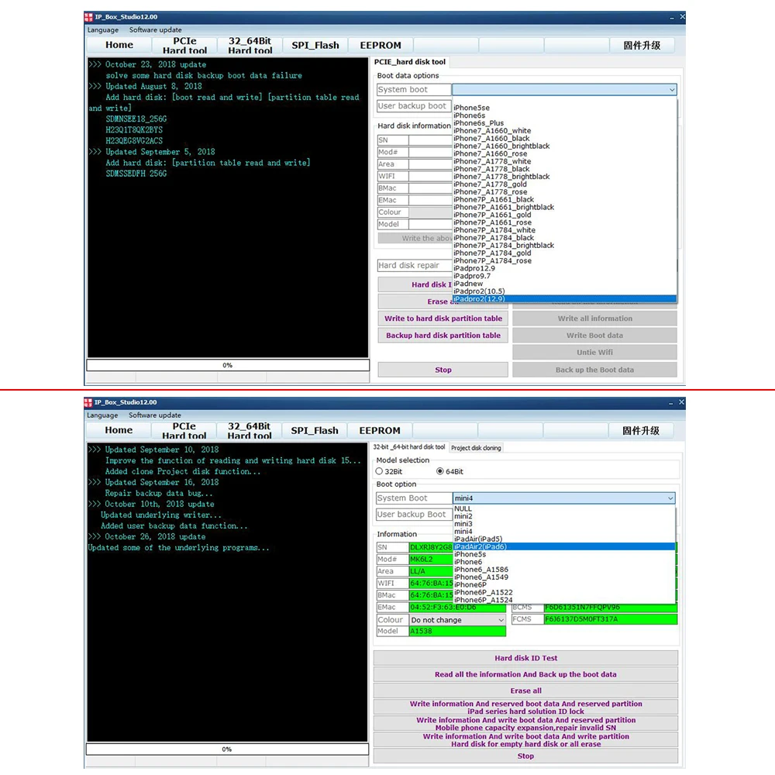Select the 32-bit_64-bit hard disk tool tab

pyautogui.click(x=409, y=447)
